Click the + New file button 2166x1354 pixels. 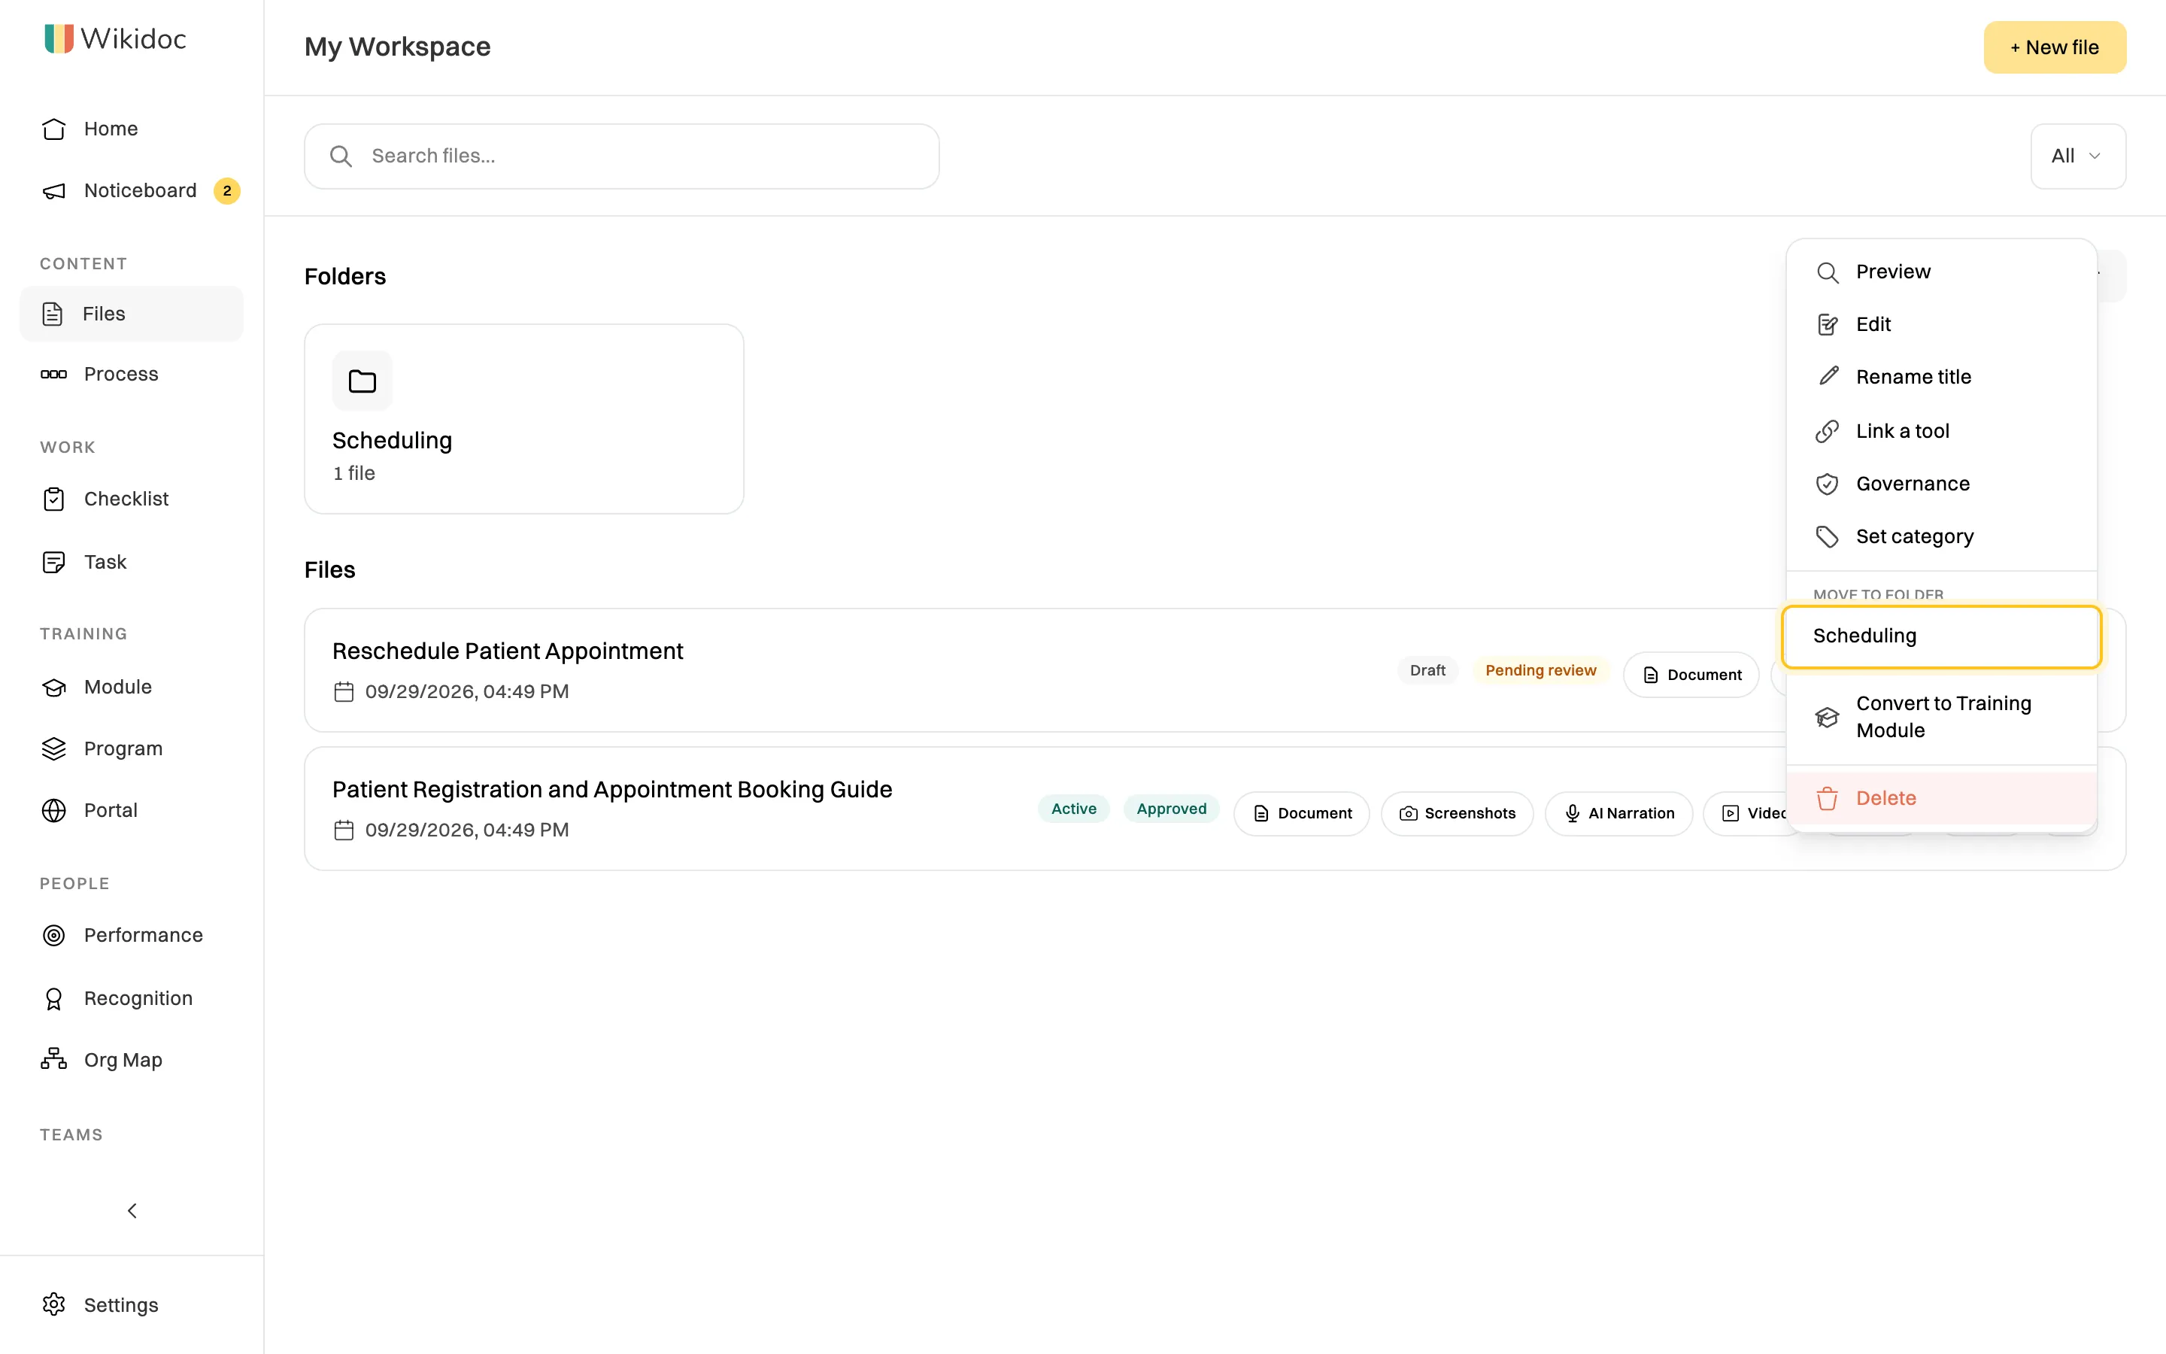click(x=2054, y=47)
